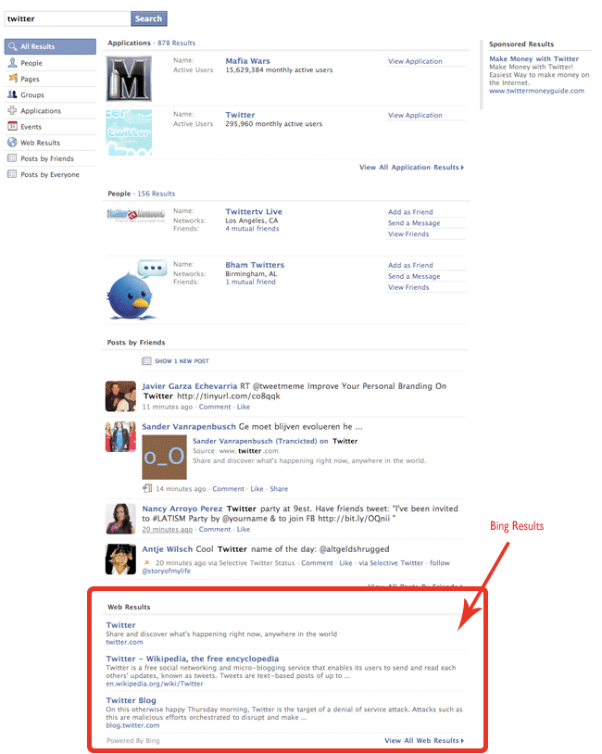Open @storyofmylife link

(x=167, y=572)
